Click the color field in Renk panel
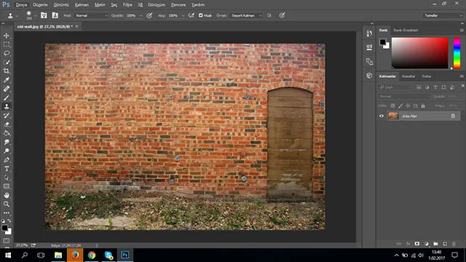The image size is (466, 262). point(419,53)
